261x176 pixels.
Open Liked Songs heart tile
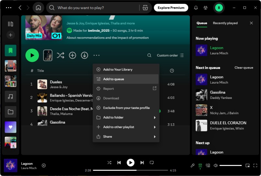(x=10, y=127)
